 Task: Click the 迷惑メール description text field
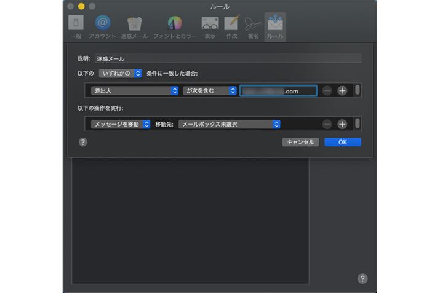point(228,58)
